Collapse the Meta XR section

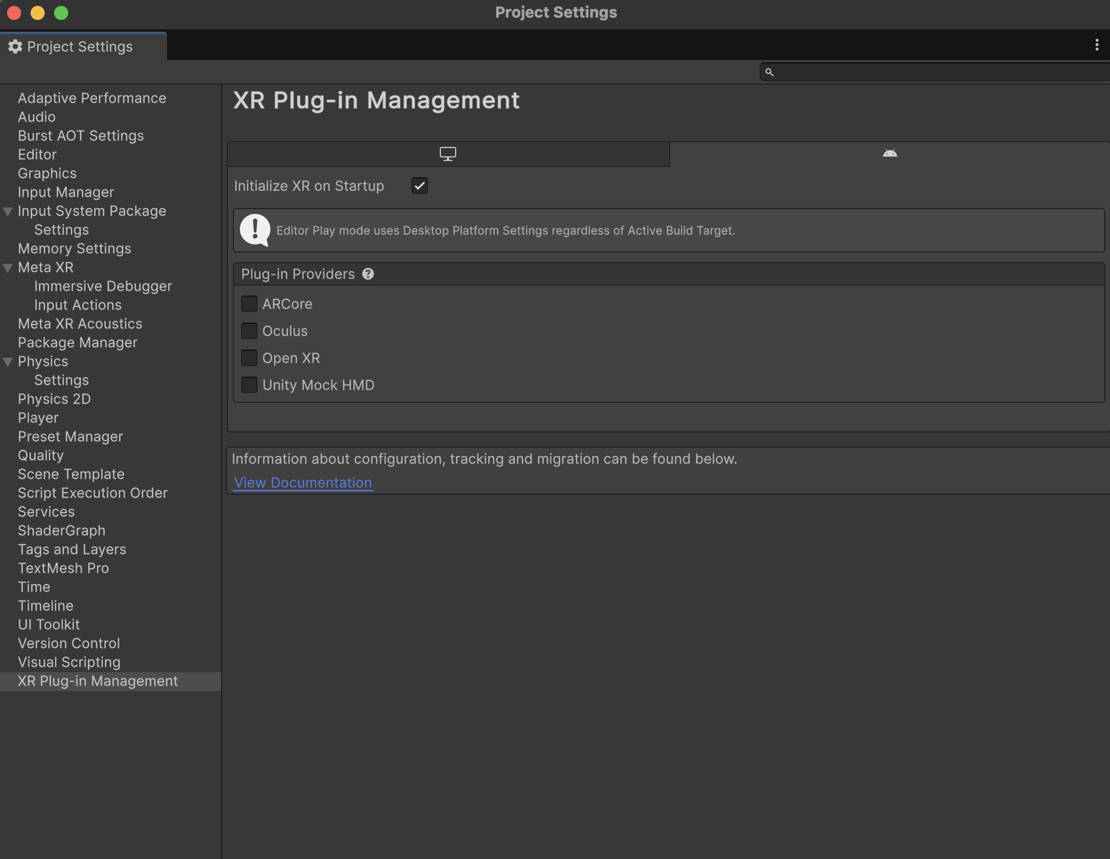(x=8, y=267)
